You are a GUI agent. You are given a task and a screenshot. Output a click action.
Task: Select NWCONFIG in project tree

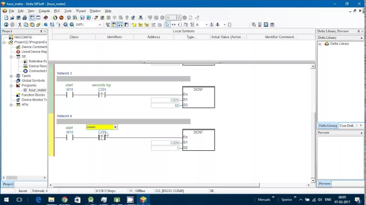coord(23,37)
